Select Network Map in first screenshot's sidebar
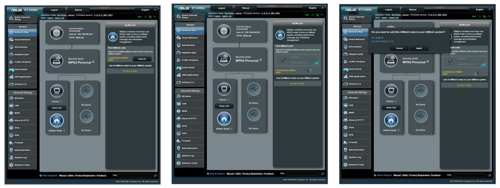 pyautogui.click(x=22, y=32)
